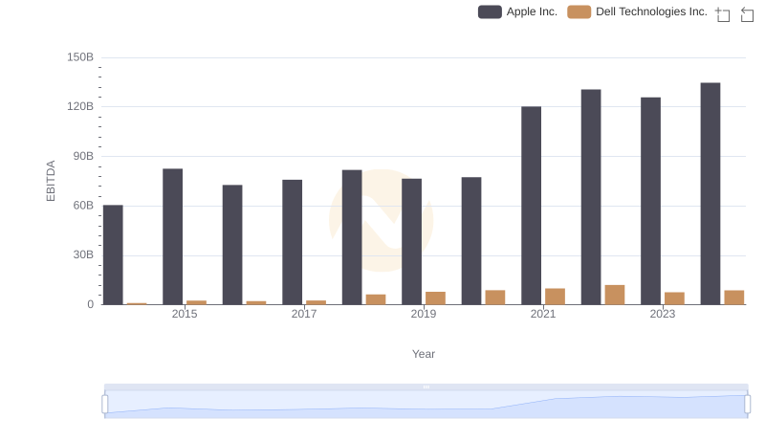Image resolution: width=765 pixels, height=441 pixels.
Task: Click the Apple bar between 2019 and 2021
Action: click(471, 241)
